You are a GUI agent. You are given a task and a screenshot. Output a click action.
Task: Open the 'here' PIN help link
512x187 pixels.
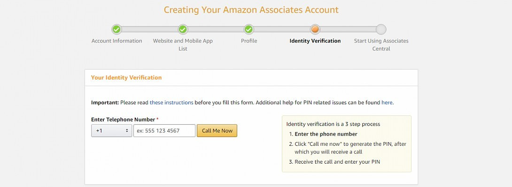pyautogui.click(x=387, y=102)
